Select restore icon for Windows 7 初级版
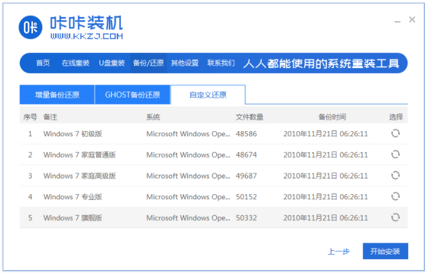This screenshot has width=427, height=273. [395, 133]
